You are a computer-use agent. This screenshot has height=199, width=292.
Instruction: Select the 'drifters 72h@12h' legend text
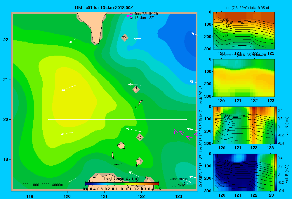coord(144,14)
